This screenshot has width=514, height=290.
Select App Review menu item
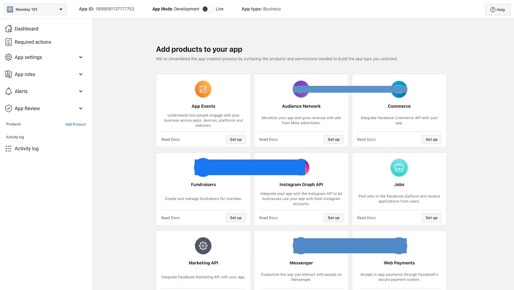(x=27, y=108)
